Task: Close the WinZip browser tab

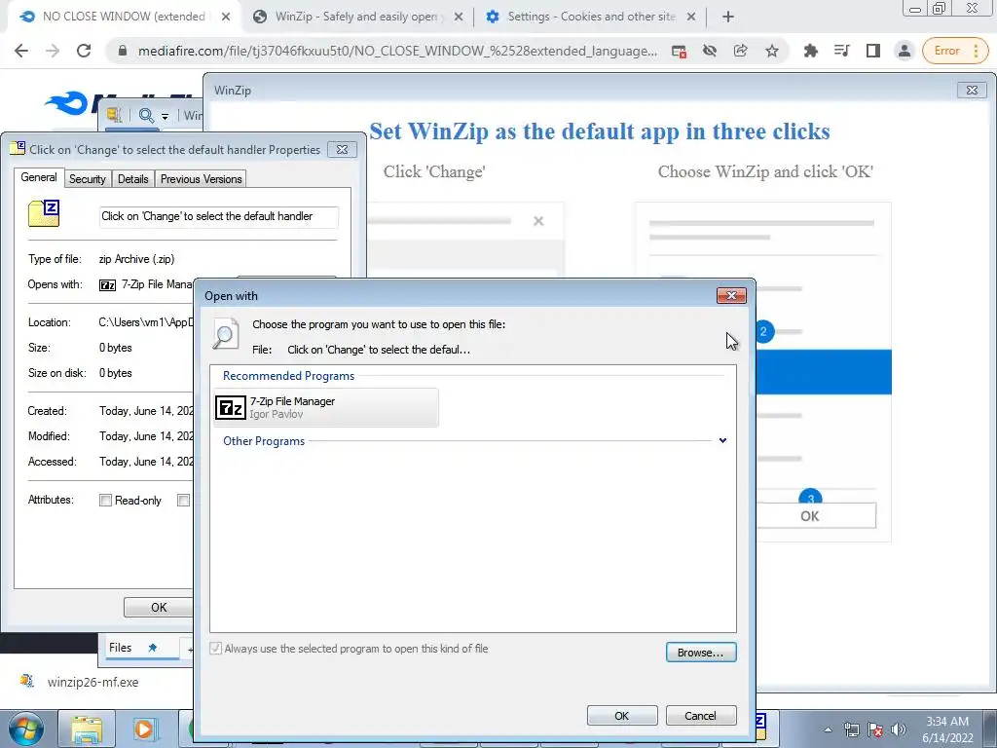Action: [x=459, y=18]
